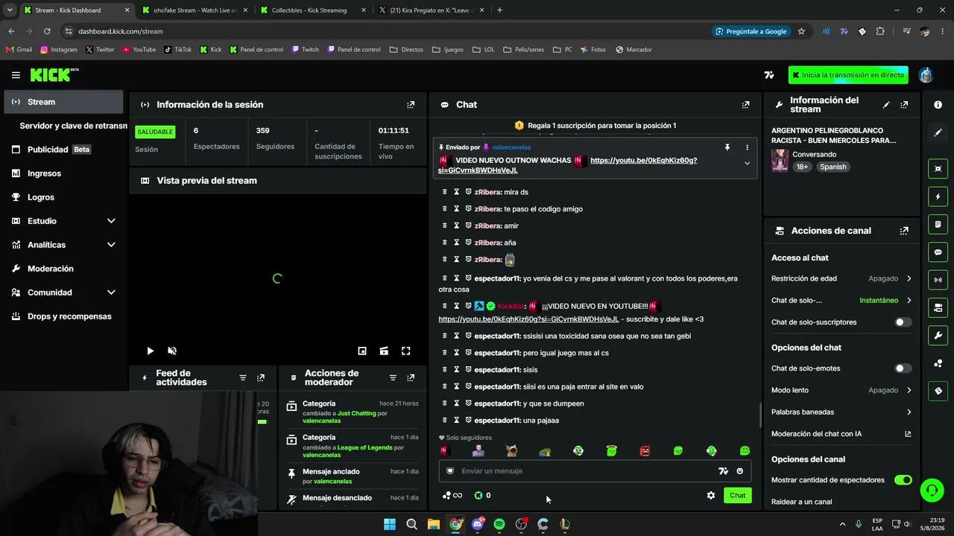
Task: Open the Twitch bookmark in bookmarks bar
Action: (305, 50)
